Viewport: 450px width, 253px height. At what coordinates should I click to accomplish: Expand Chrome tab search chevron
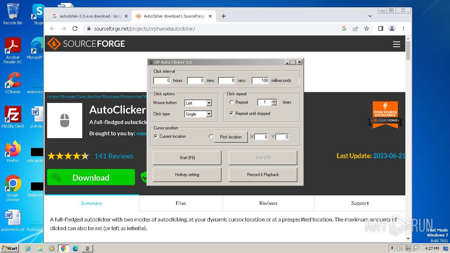370,16
